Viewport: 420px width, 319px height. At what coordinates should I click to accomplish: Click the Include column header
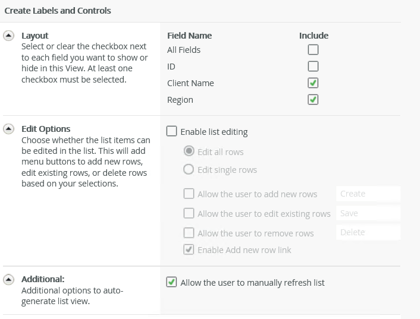coord(314,36)
